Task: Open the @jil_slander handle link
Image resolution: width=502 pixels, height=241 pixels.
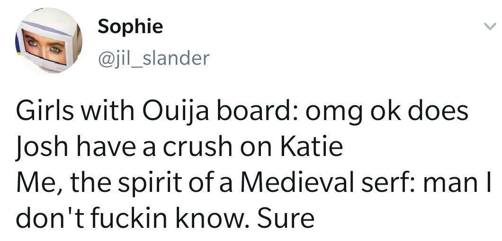Action: 153,59
